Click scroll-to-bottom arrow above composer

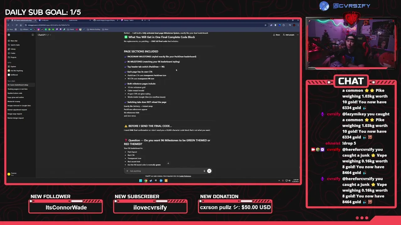click(168, 163)
